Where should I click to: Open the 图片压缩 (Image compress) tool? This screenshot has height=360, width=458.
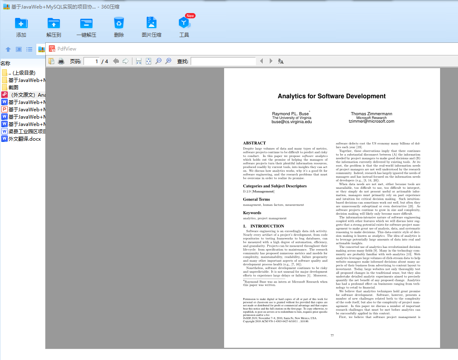[151, 23]
